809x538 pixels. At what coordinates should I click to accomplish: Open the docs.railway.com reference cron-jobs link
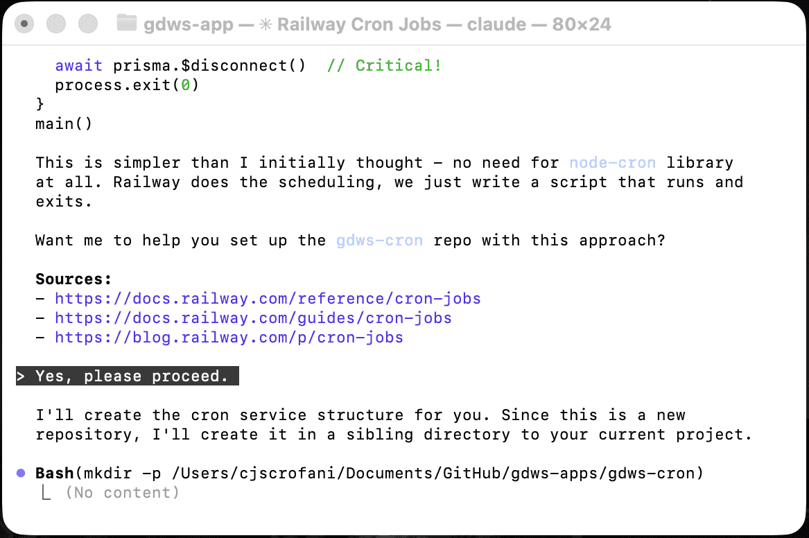(268, 299)
